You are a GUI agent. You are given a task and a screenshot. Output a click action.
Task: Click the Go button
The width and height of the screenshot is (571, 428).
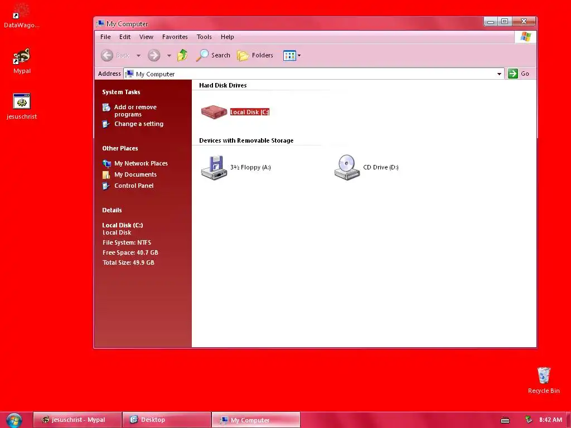519,74
